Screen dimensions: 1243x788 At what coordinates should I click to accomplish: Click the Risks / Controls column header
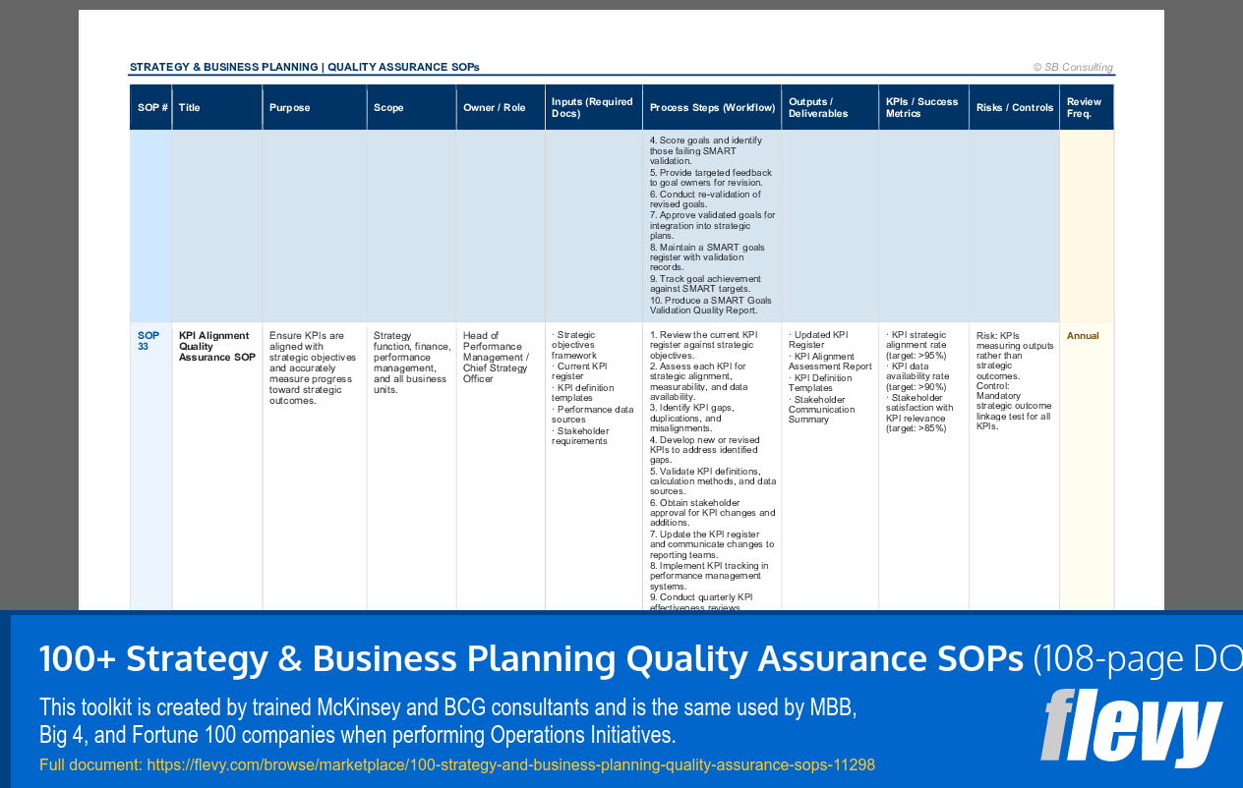pos(1013,106)
